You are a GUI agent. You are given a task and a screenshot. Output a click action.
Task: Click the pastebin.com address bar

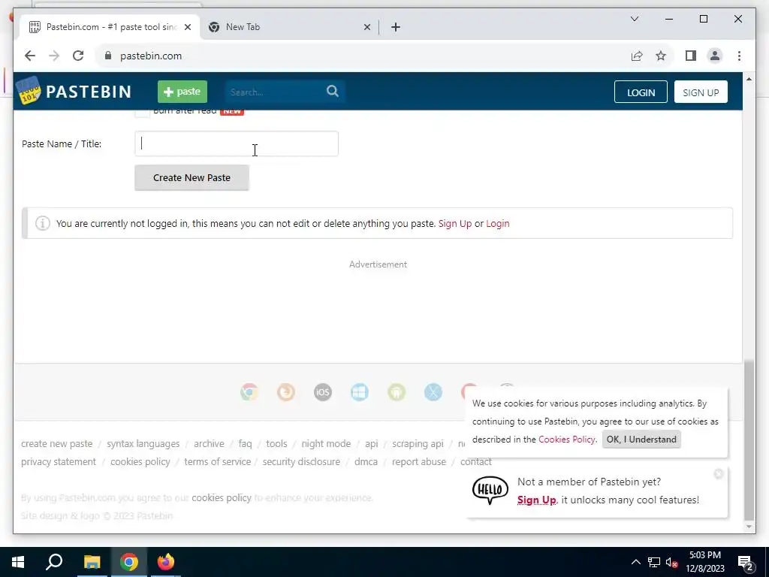tap(363, 56)
